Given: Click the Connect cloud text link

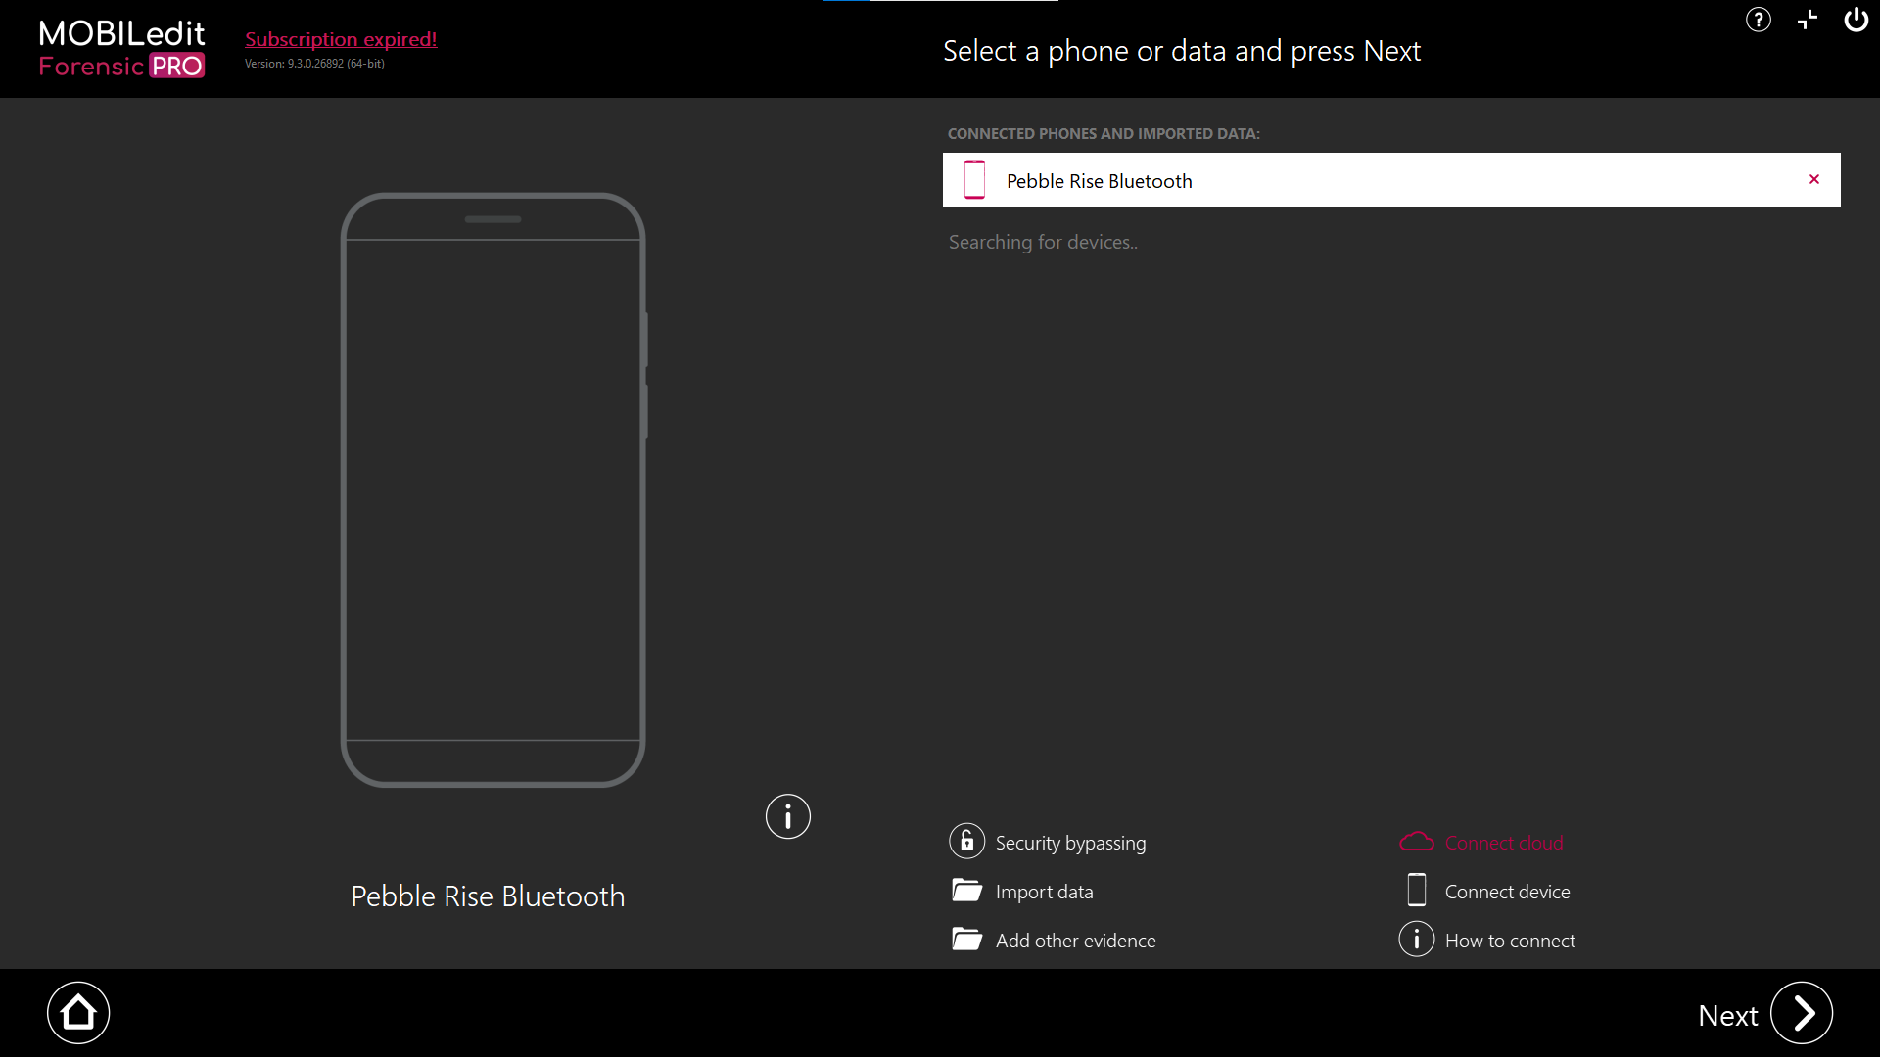Looking at the screenshot, I should coord(1504,843).
